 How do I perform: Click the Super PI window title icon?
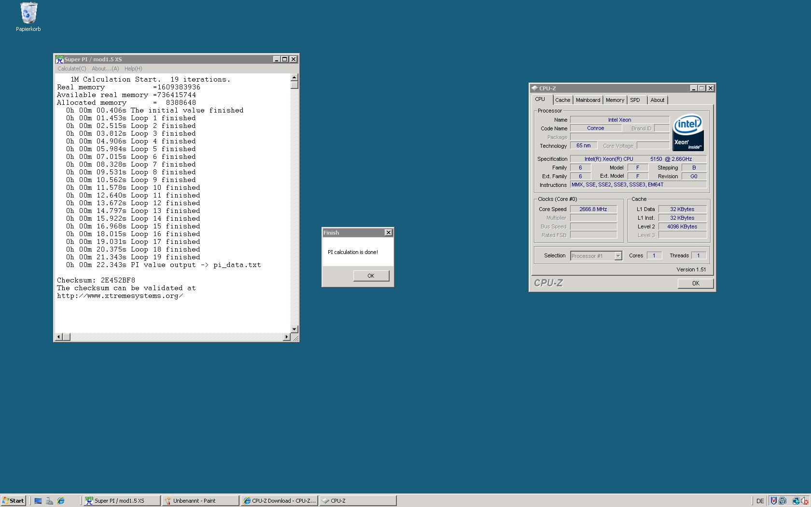coord(59,59)
